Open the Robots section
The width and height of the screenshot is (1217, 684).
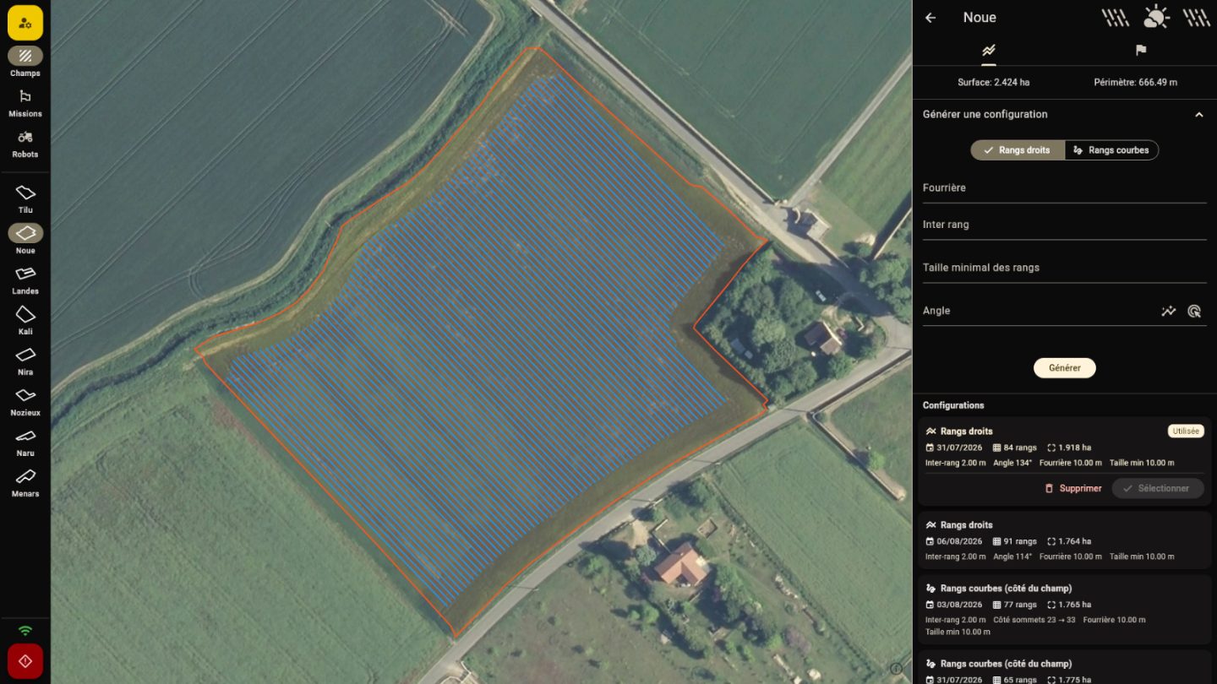click(25, 144)
